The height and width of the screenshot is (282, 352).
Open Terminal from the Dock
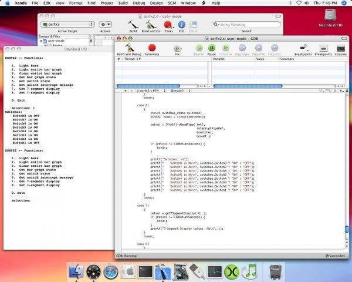(145, 271)
